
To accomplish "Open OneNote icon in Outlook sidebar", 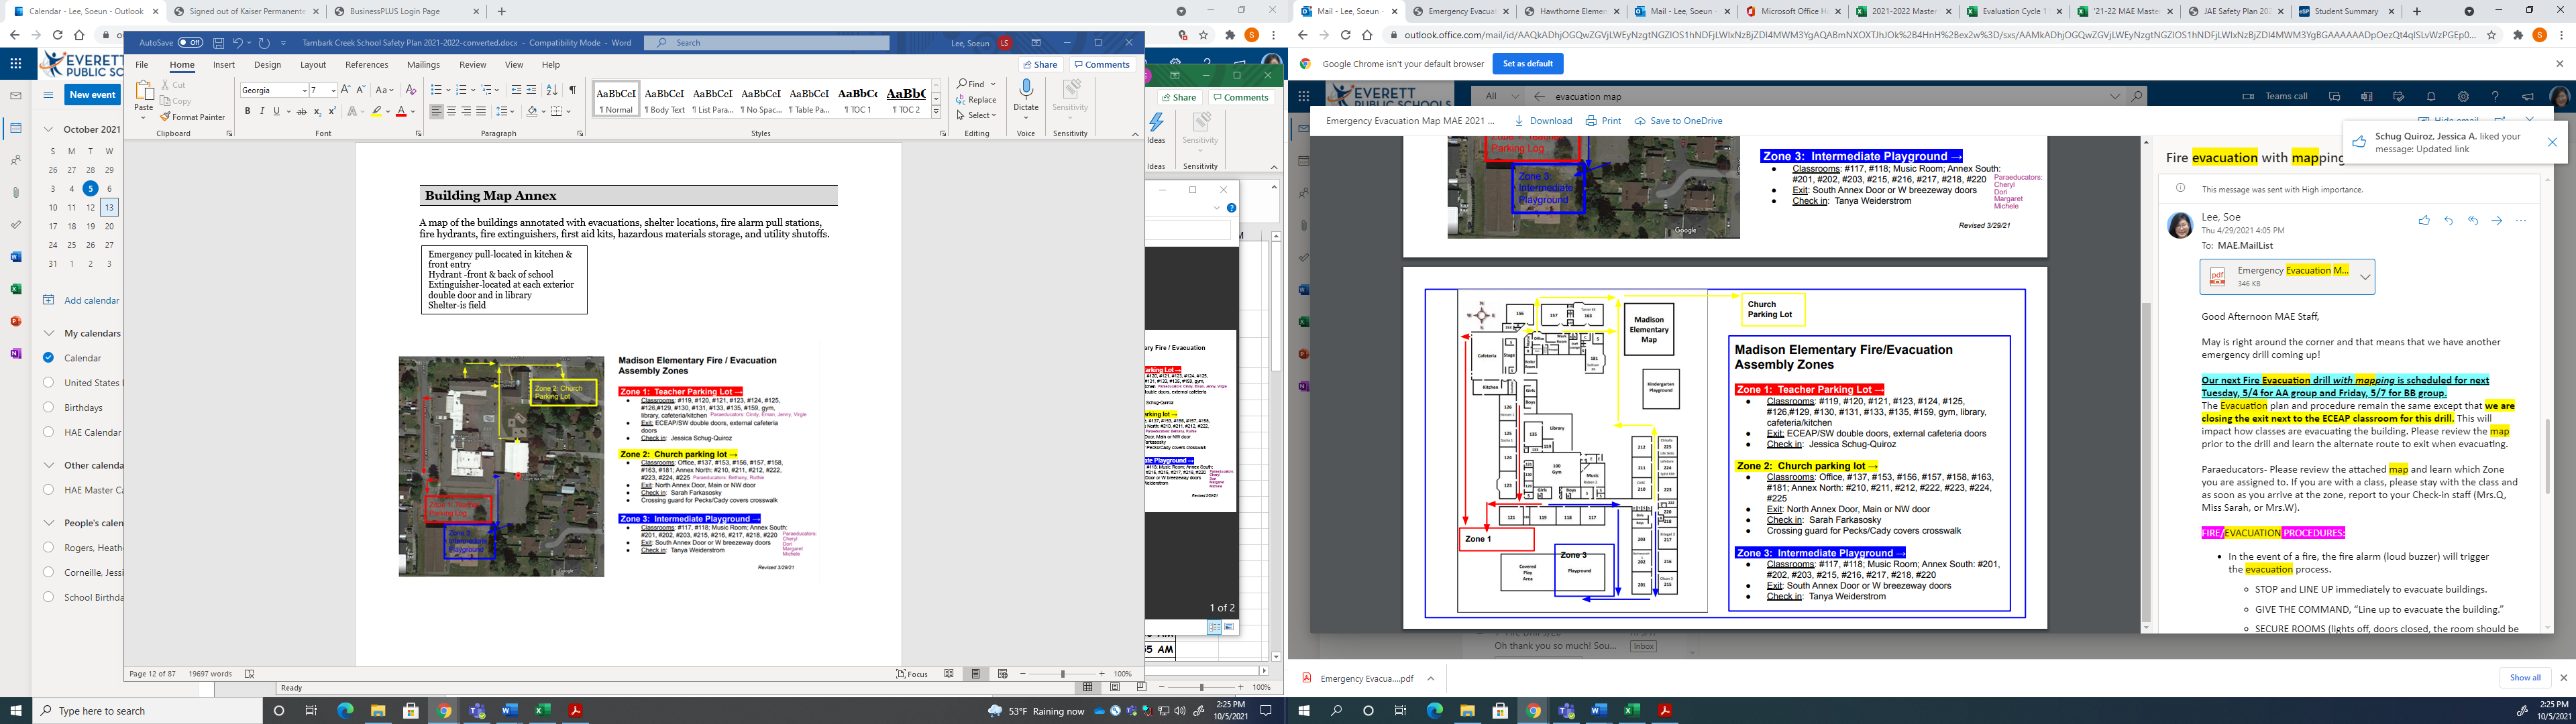I will coord(16,353).
